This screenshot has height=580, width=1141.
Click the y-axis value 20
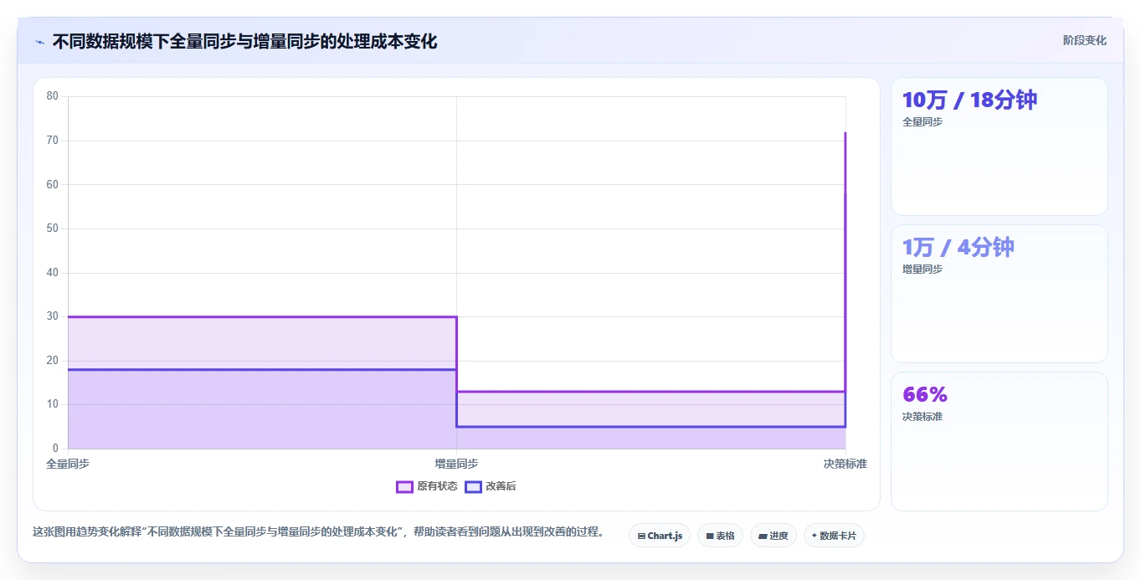(x=53, y=361)
